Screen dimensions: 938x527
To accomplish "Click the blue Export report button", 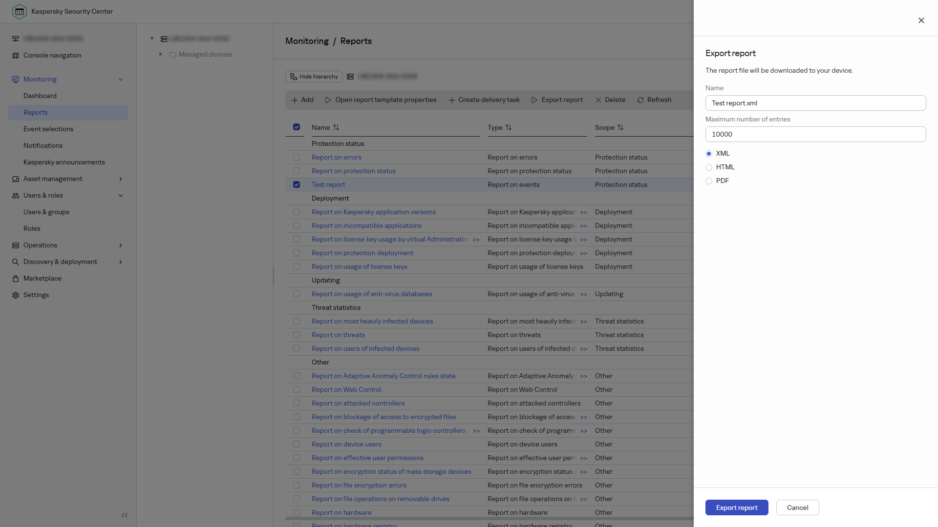I will [x=737, y=507].
